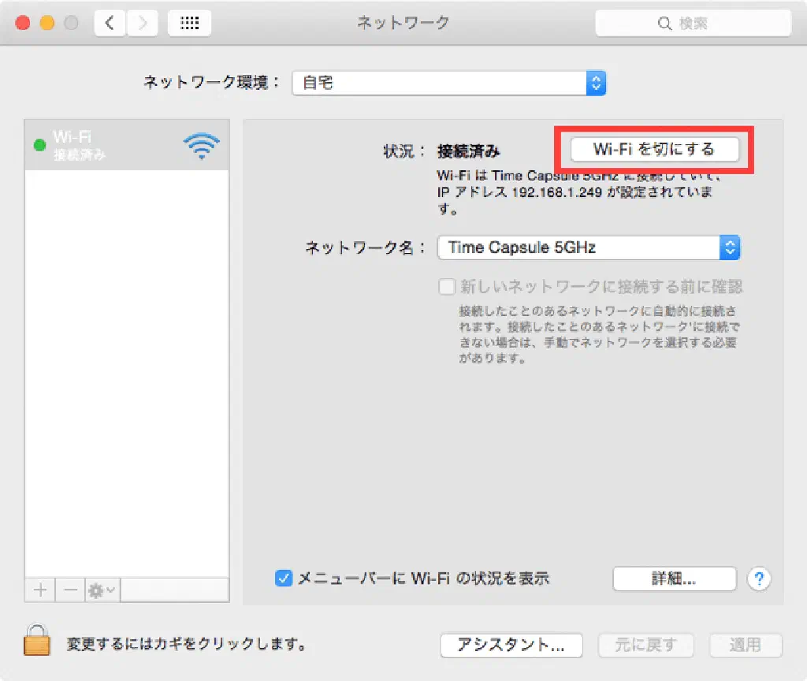Open the 詳細... advanced settings button
Viewport: 807px width, 681px height.
(674, 579)
